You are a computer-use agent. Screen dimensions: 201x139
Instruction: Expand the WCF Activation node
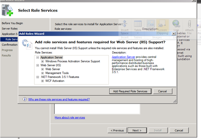[x=42, y=81]
